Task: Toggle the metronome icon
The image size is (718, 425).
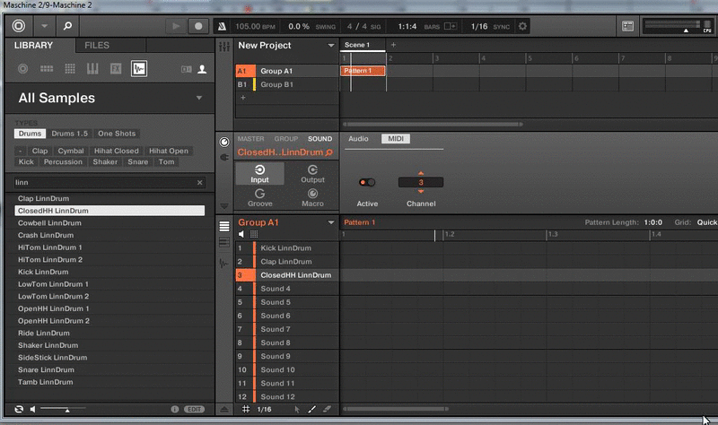Action: [x=222, y=27]
